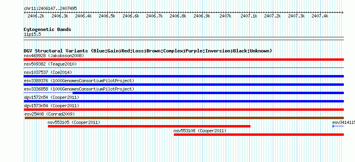Click the blue nsv1037537 Coe2014 gain bar

(x=183, y=76)
